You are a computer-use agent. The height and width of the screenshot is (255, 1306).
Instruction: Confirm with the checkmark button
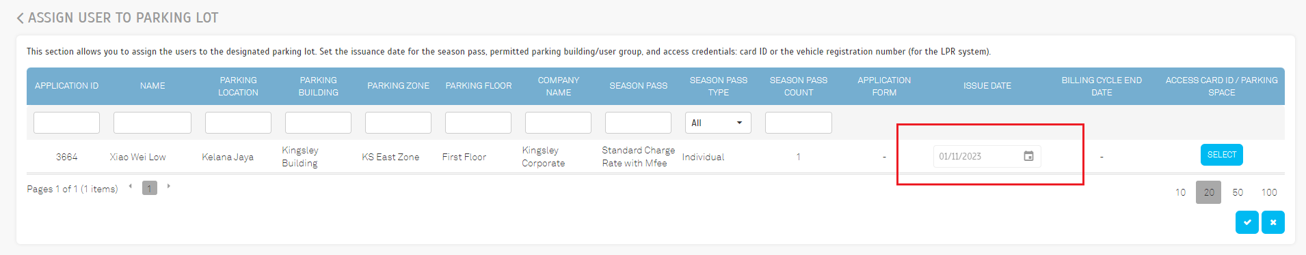tap(1247, 222)
